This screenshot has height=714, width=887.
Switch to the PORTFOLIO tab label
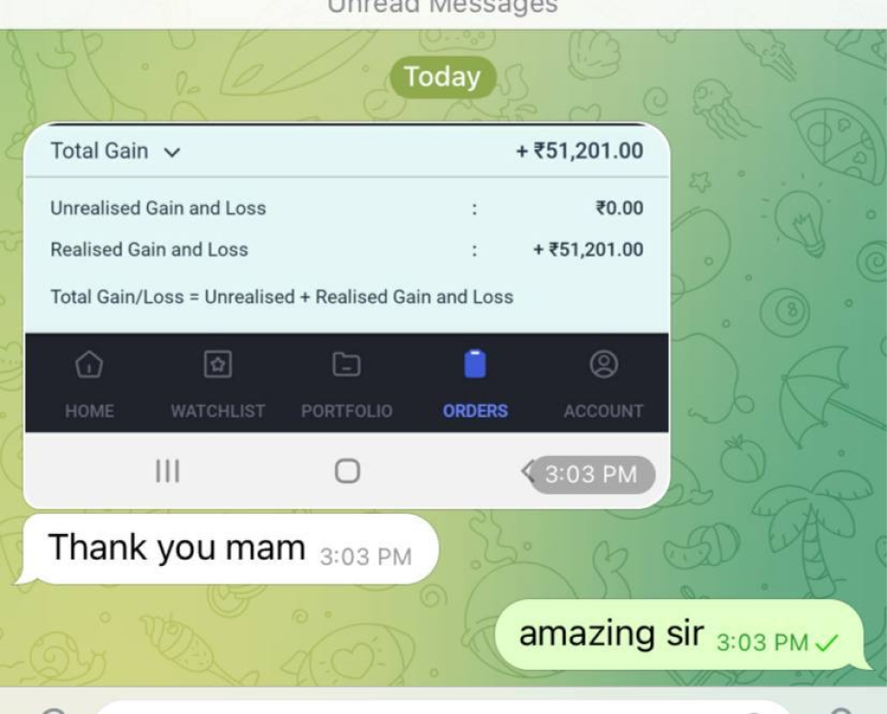coord(347,411)
